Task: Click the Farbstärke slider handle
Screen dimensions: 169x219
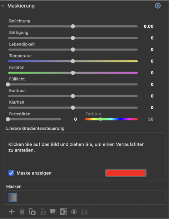Action: point(8,119)
